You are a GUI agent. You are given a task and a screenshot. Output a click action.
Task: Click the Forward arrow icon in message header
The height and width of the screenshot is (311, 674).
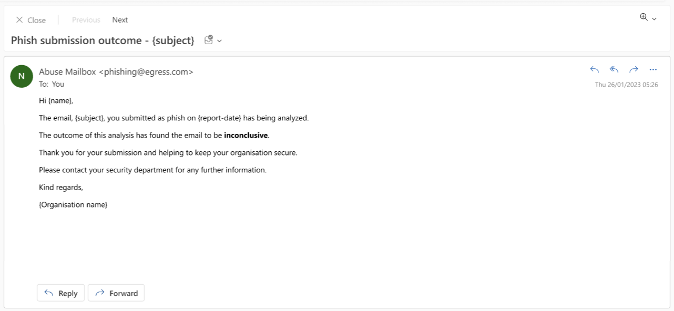point(634,69)
